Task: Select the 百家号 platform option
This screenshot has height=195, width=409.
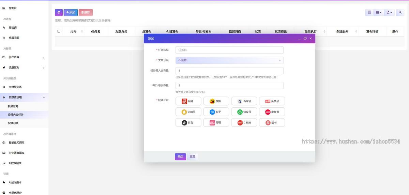Action: click(244, 101)
